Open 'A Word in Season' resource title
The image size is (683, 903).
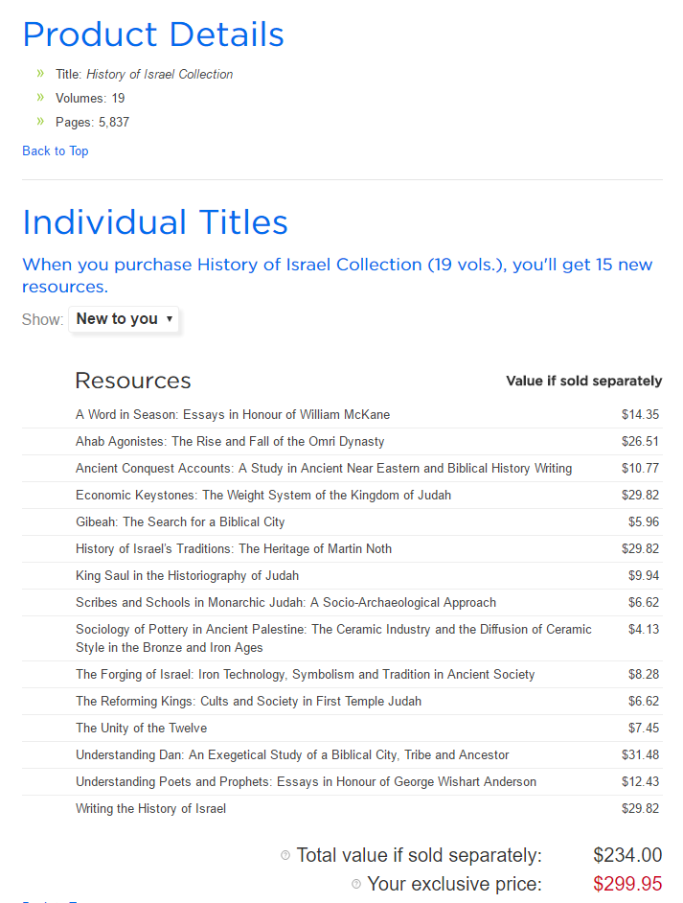coord(233,415)
